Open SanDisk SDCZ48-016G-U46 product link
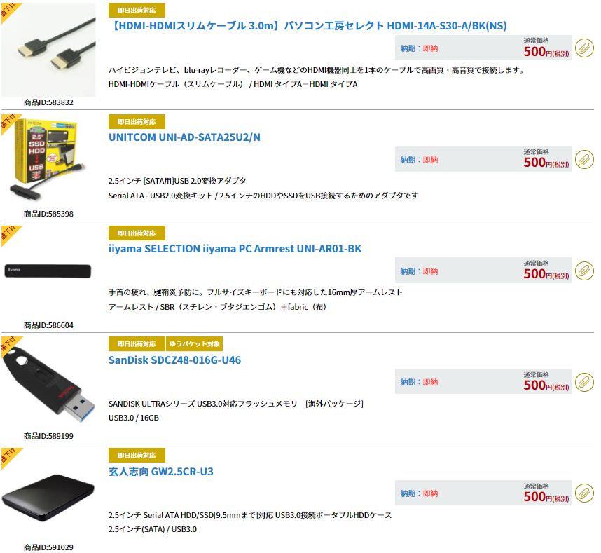This screenshot has height=553, width=601. pyautogui.click(x=175, y=360)
